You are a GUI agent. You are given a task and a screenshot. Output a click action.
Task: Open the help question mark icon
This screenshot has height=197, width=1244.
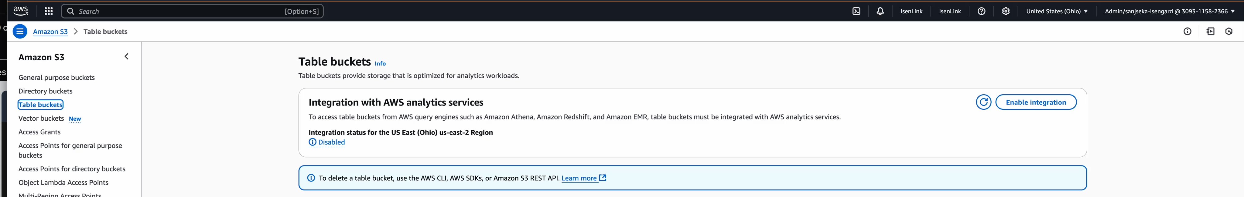tap(981, 11)
